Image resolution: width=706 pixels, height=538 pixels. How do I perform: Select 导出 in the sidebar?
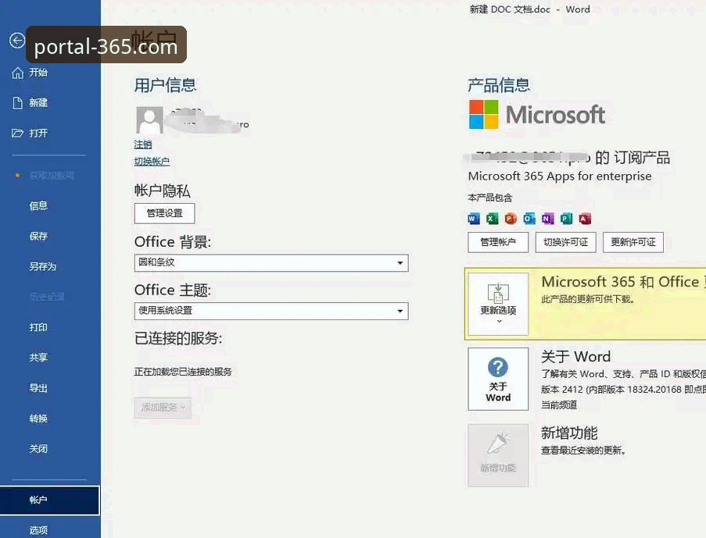[38, 388]
